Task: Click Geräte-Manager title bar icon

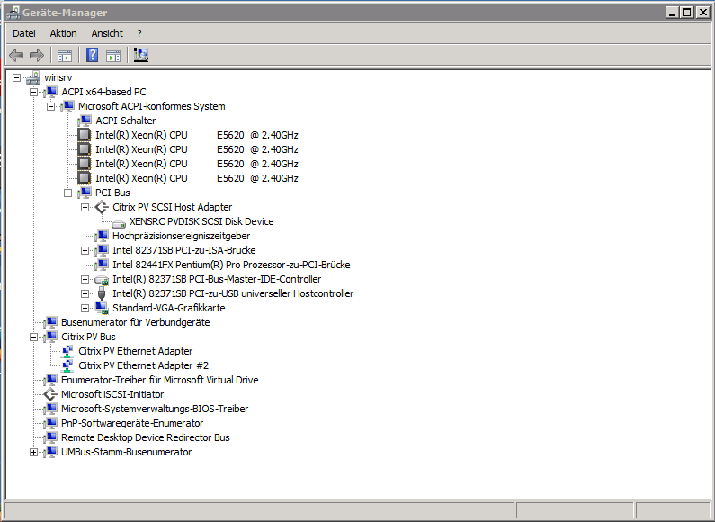Action: [x=13, y=13]
